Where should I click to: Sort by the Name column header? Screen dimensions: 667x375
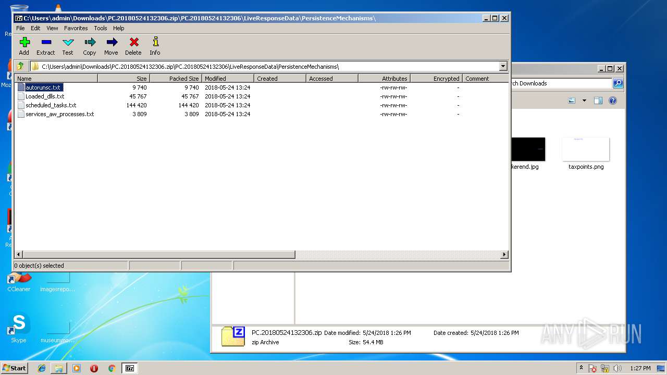[x=56, y=79]
